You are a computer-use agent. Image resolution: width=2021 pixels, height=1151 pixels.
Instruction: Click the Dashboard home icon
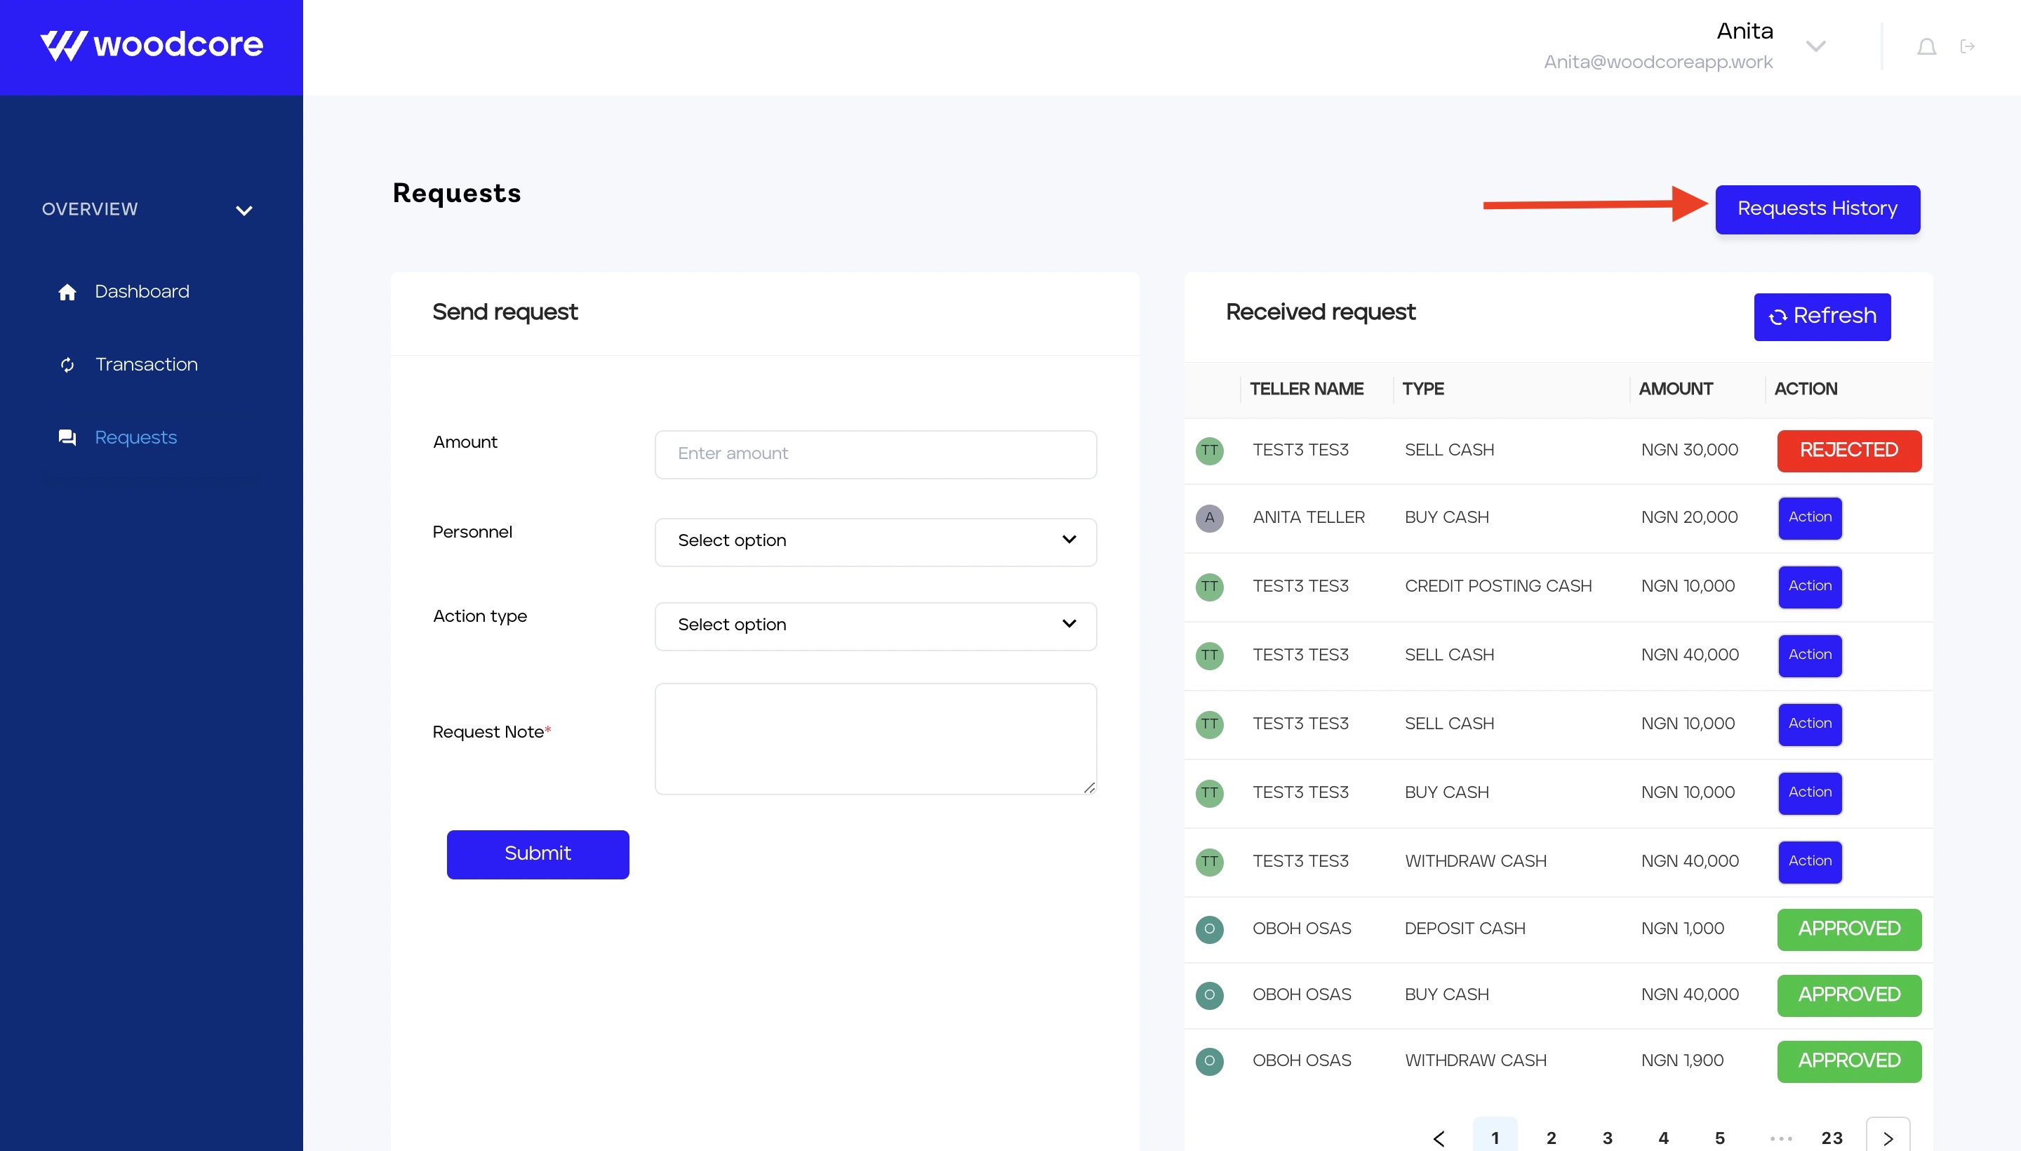67,293
